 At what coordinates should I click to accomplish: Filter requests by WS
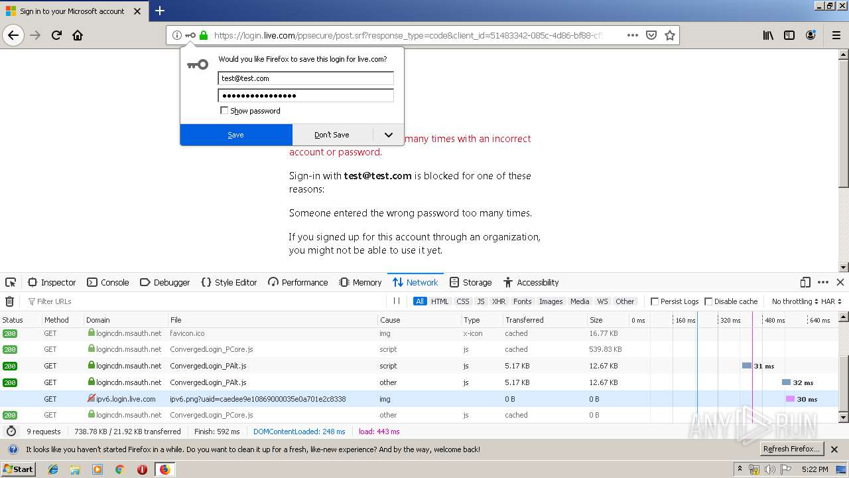point(602,301)
